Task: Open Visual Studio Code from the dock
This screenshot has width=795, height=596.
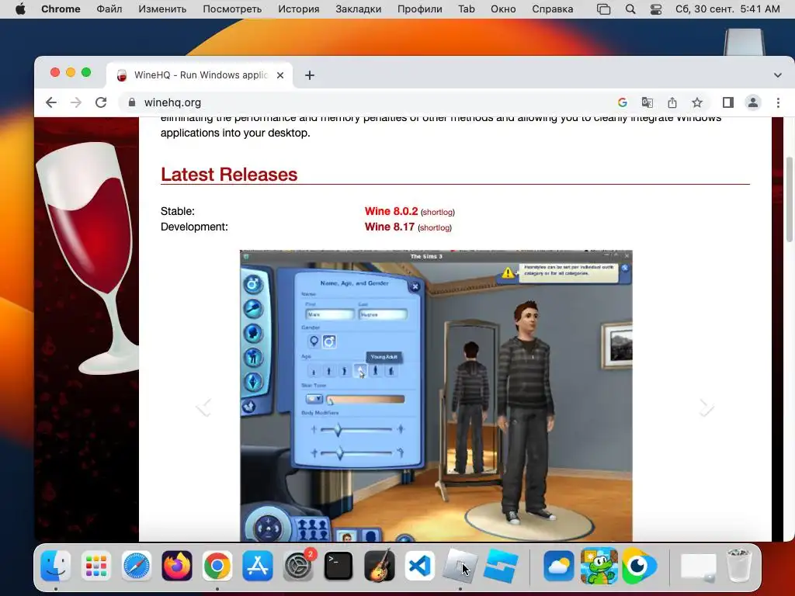Action: pos(419,566)
